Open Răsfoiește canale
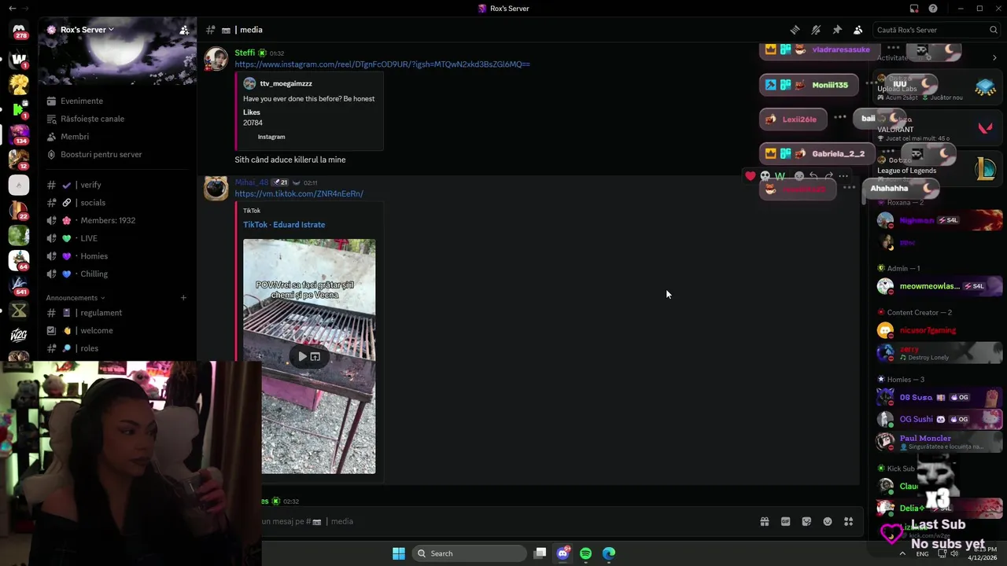The height and width of the screenshot is (566, 1007). pyautogui.click(x=117, y=119)
